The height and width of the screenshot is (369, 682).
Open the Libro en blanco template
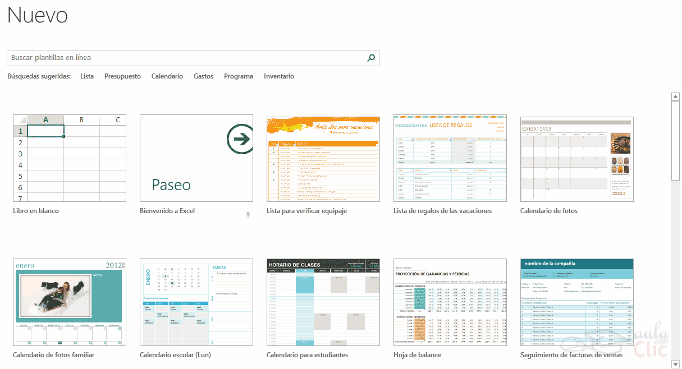pyautogui.click(x=70, y=159)
